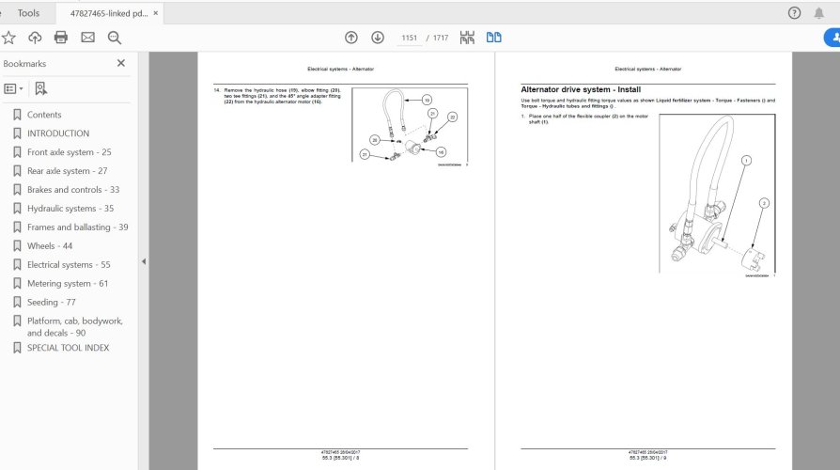Click the bookmark icon beside Wheels - 44
The image size is (840, 470).
[17, 246]
